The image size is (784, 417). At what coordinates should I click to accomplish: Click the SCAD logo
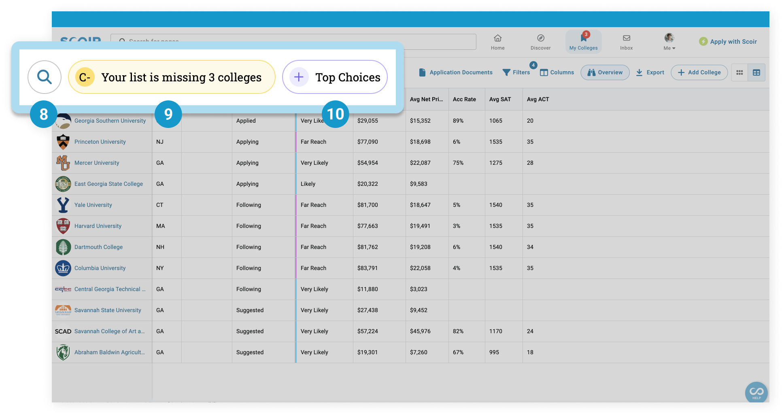(x=63, y=331)
